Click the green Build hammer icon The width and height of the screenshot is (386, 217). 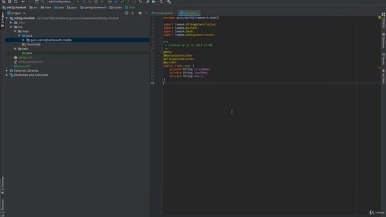[x=43, y=1]
